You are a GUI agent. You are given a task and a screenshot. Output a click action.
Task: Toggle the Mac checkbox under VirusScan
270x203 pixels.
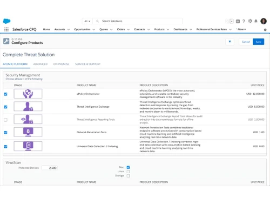click(x=128, y=167)
